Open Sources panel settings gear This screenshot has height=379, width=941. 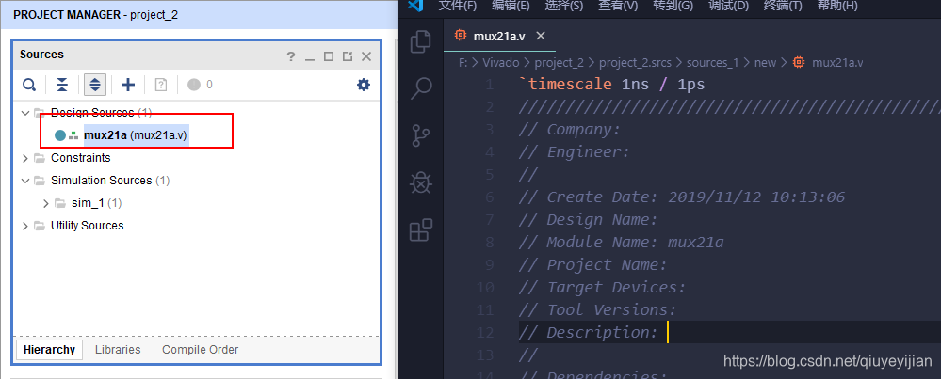(x=364, y=85)
